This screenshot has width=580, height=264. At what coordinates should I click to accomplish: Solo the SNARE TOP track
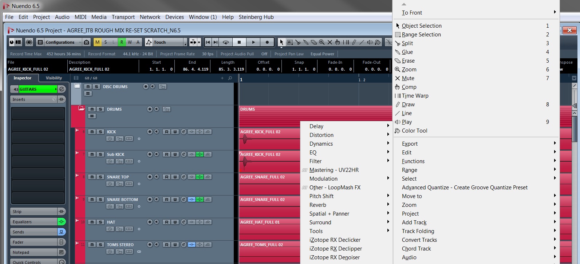[100, 177]
